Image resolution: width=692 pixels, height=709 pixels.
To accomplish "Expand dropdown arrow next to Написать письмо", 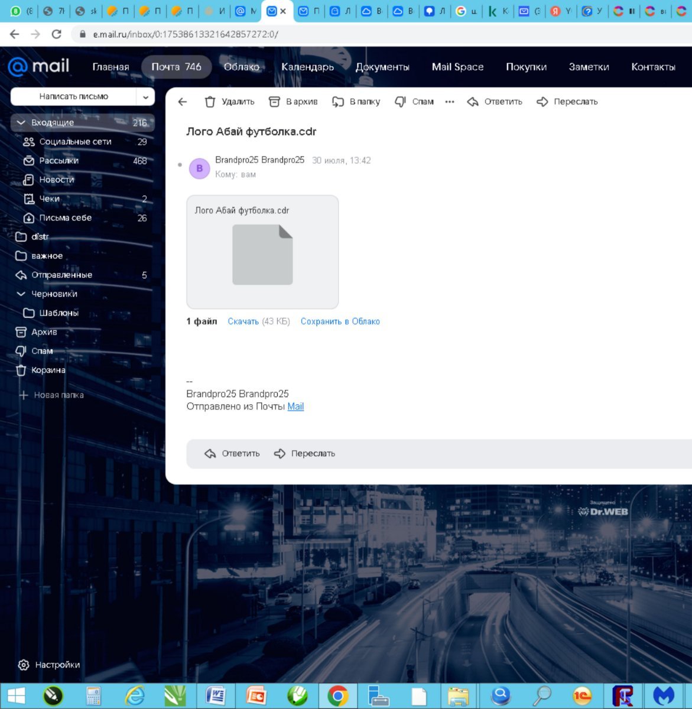I will (145, 96).
